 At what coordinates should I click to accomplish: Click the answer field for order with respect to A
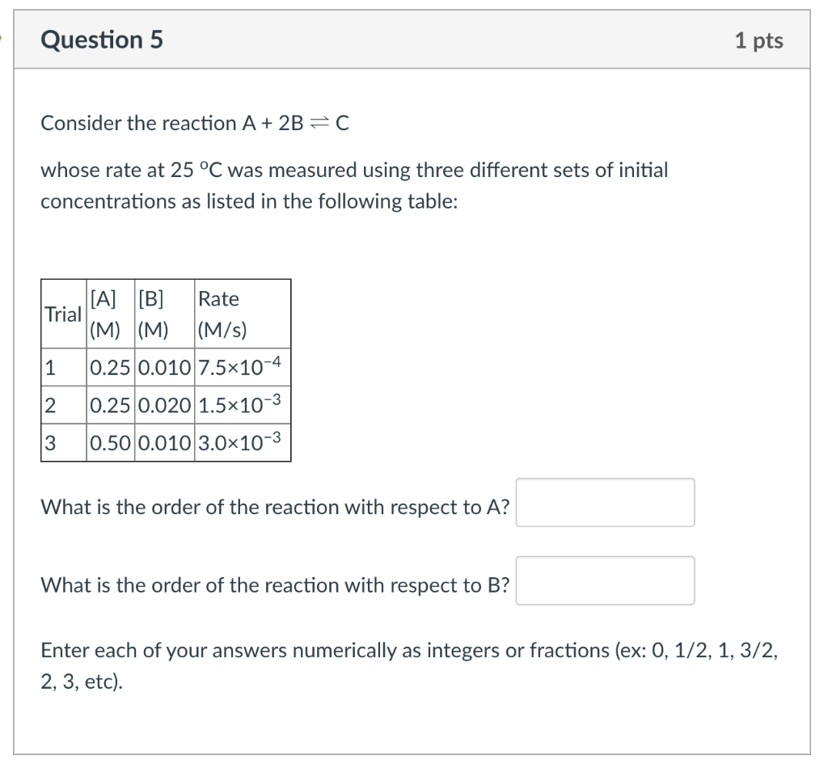(605, 502)
